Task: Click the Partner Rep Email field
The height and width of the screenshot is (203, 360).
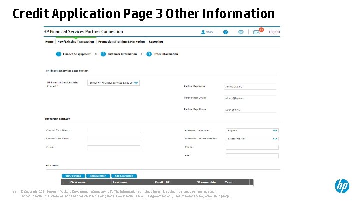Action: click(x=250, y=98)
